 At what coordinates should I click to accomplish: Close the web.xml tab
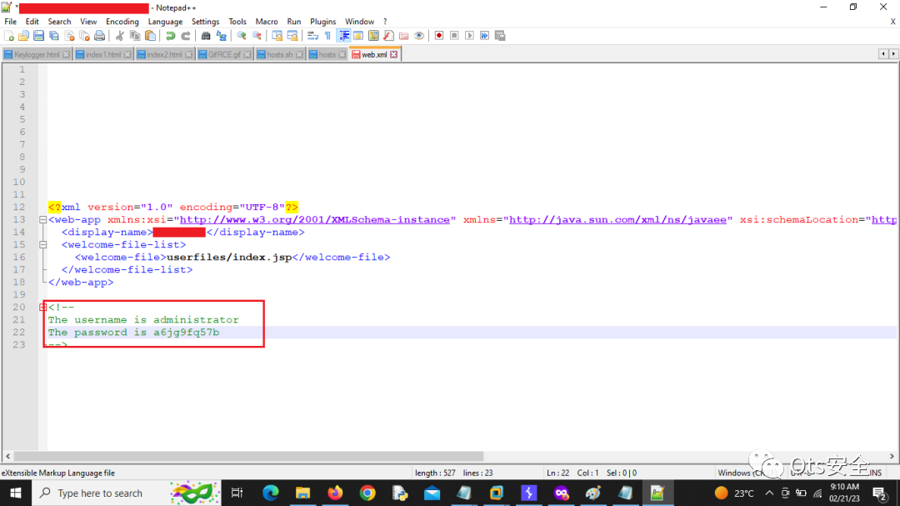click(x=393, y=54)
